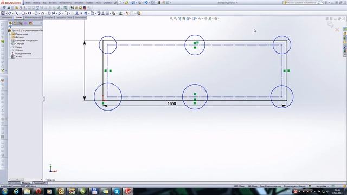Viewport: 347px width, 195px height.
Task: Switch to the Элементы command tab
Action: point(7,17)
